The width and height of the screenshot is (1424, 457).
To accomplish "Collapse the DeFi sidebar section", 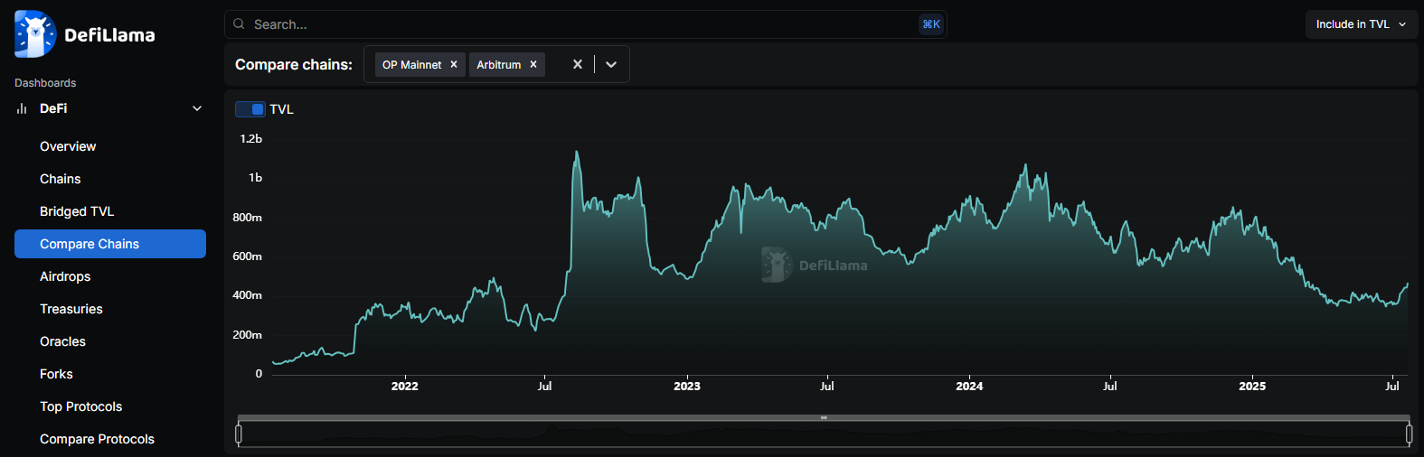I will point(197,108).
